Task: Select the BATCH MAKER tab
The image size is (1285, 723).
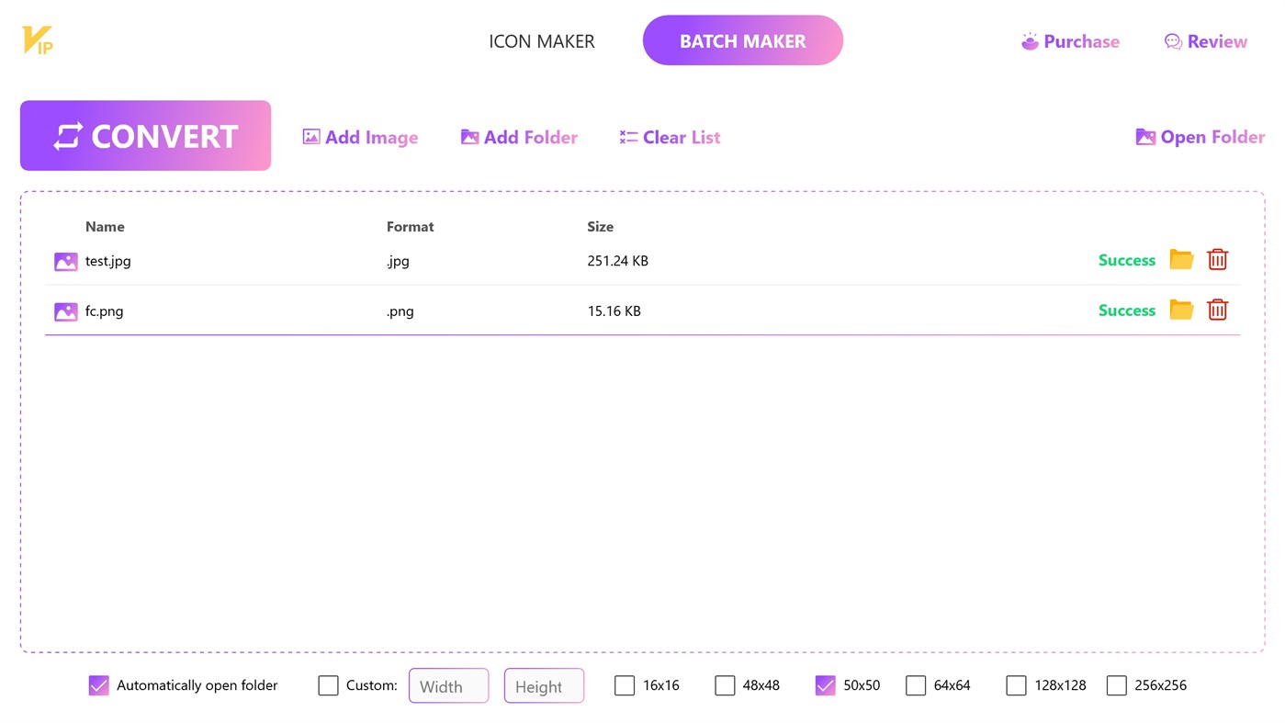Action: [x=742, y=40]
